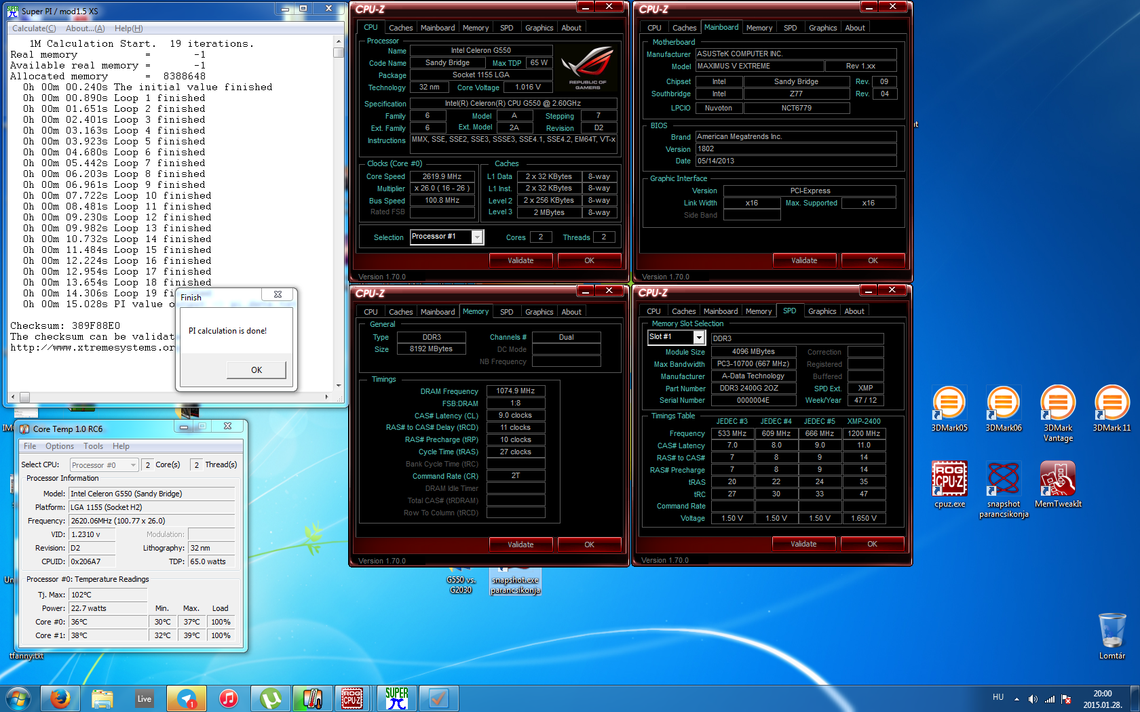Click the Super PI vertical scrollbar down arrow
This screenshot has width=1140, height=712.
click(x=339, y=385)
